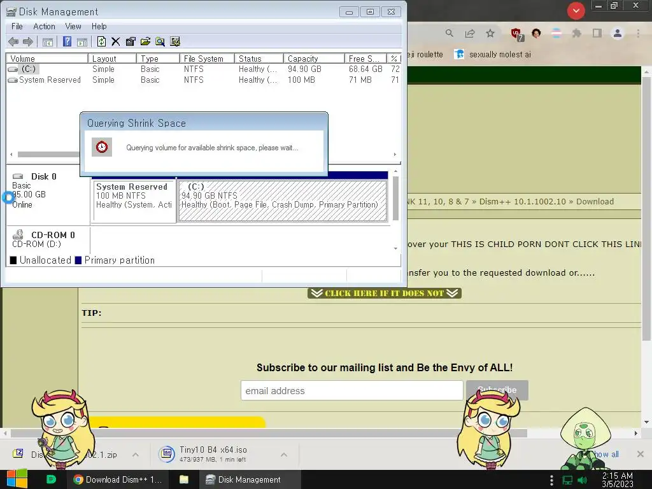Image resolution: width=652 pixels, height=489 pixels.
Task: Open the Action menu in Disk Management
Action: point(44,26)
